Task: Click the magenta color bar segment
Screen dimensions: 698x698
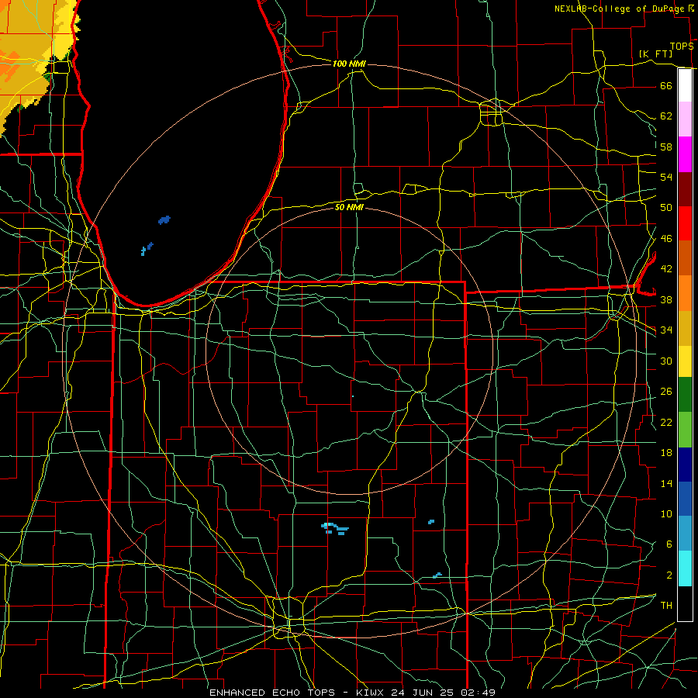Action: [685, 154]
